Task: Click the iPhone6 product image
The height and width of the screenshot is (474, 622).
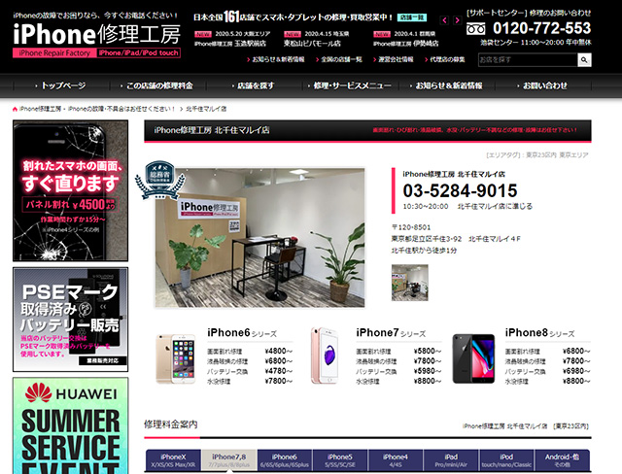Action: tap(176, 358)
